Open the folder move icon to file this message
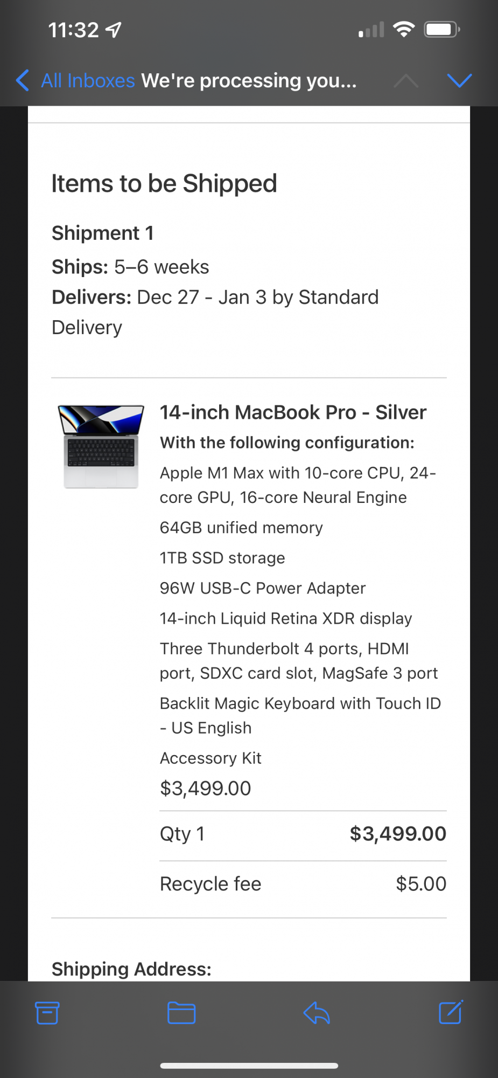This screenshot has height=1078, width=498. [x=181, y=1013]
